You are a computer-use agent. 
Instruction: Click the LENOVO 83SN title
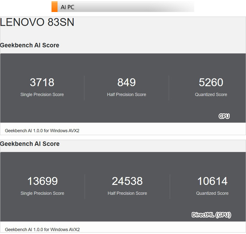pyautogui.click(x=37, y=23)
